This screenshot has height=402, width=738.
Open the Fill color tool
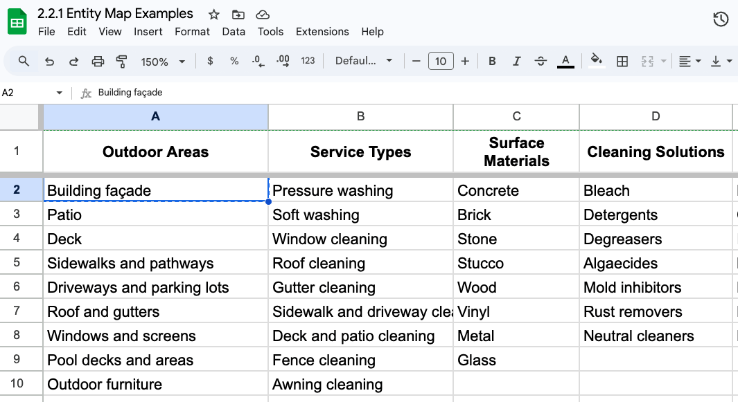tap(596, 61)
